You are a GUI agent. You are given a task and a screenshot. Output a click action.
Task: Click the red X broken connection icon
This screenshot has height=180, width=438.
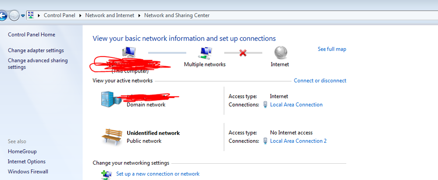242,53
